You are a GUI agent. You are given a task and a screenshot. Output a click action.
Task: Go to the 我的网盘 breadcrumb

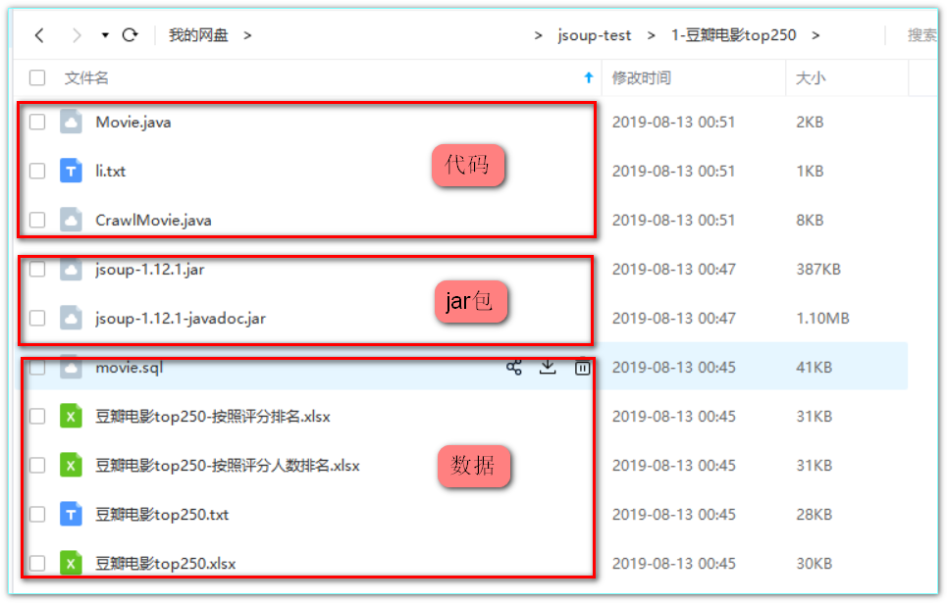(x=198, y=35)
